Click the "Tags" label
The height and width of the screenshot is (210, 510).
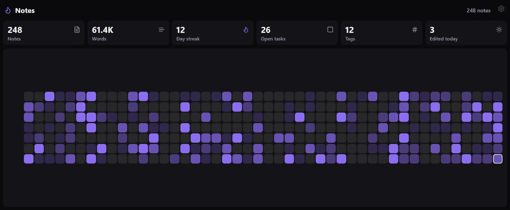[x=350, y=39]
